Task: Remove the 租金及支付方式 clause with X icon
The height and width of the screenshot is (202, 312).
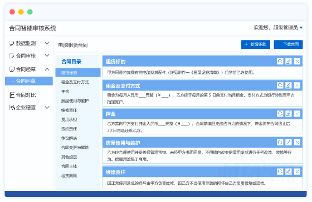Action: click(x=297, y=85)
